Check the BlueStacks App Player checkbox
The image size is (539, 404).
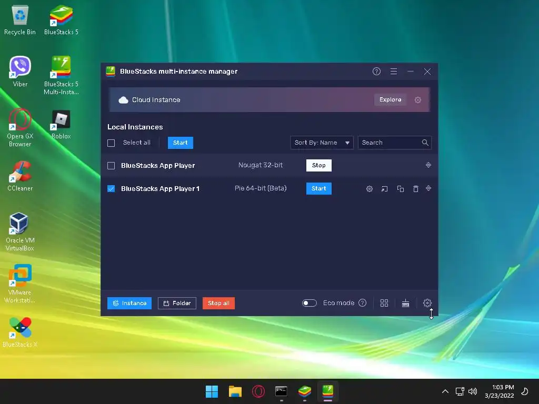click(111, 166)
